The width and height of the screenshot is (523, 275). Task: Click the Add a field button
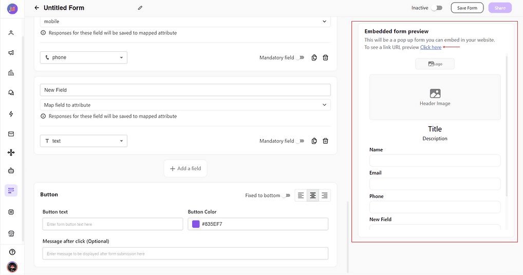185,168
